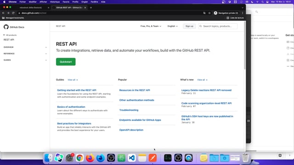Viewport: 294px width, 165px height.
Task: Open Chrome tab search chevron
Action: tap(243, 8)
